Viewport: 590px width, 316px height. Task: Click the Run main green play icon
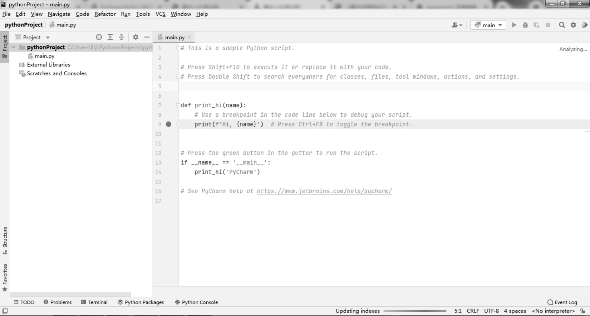514,25
